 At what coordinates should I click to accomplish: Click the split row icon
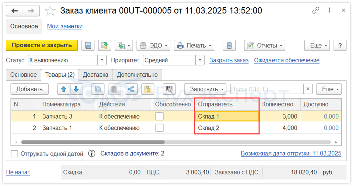(131, 89)
